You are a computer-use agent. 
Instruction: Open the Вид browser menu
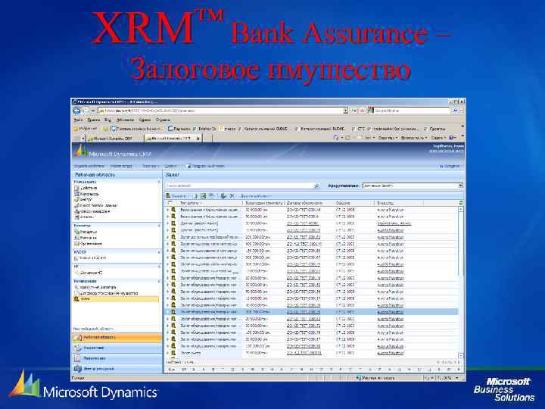[107, 120]
